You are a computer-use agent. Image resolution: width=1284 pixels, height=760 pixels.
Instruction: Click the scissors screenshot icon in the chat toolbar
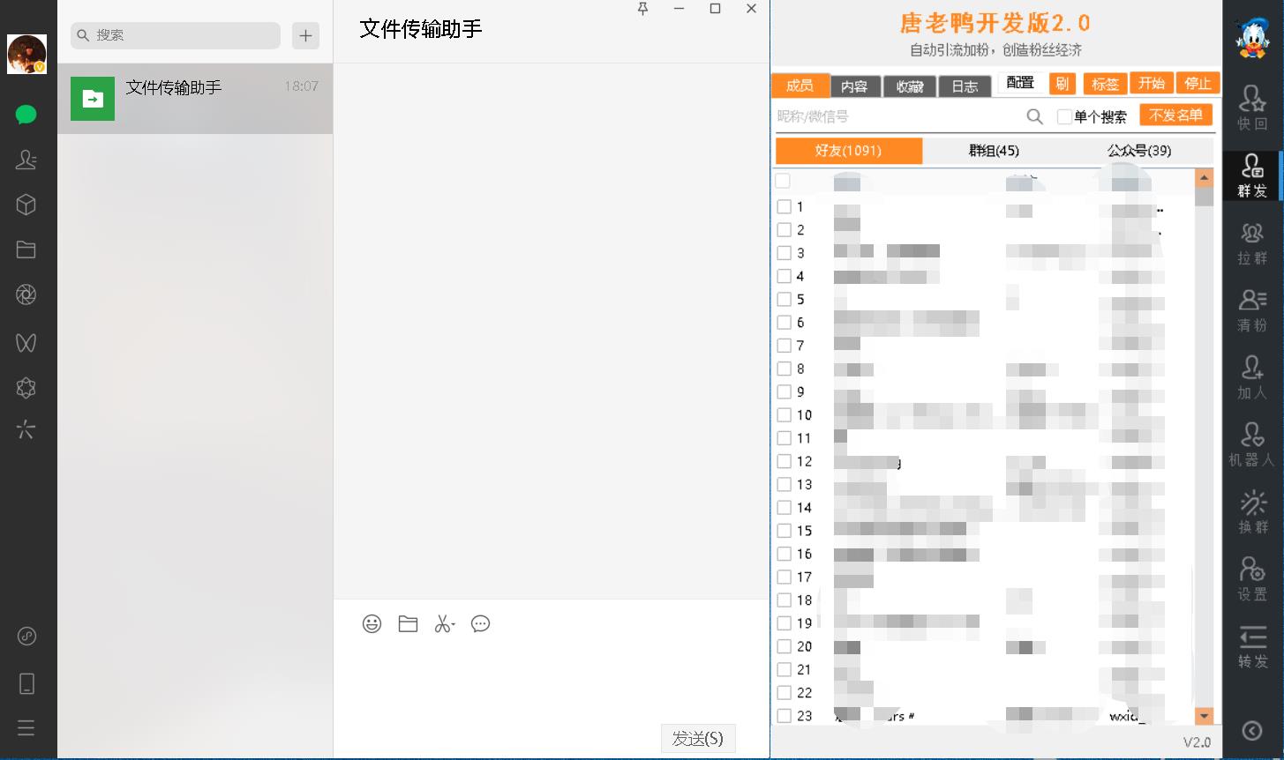444,624
